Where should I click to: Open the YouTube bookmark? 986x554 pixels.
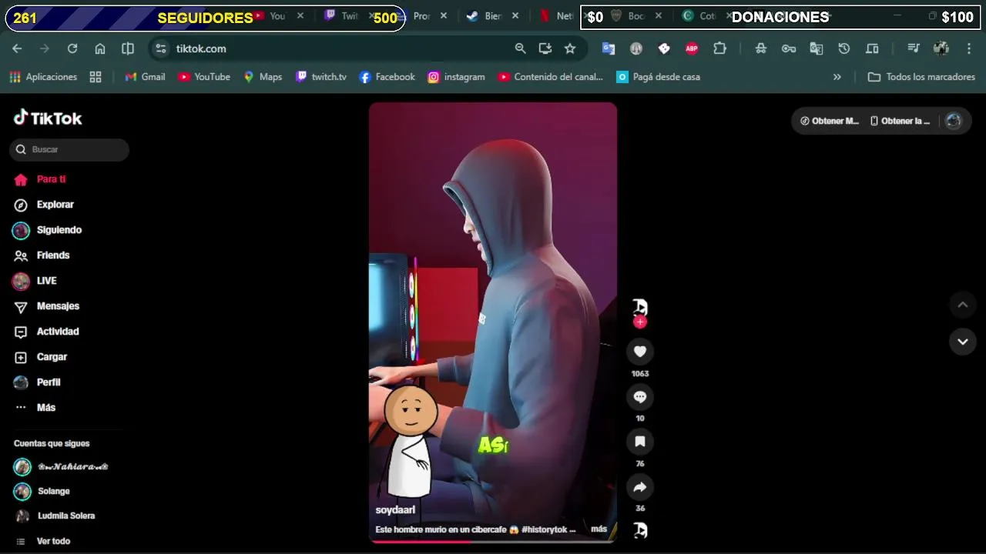click(204, 77)
